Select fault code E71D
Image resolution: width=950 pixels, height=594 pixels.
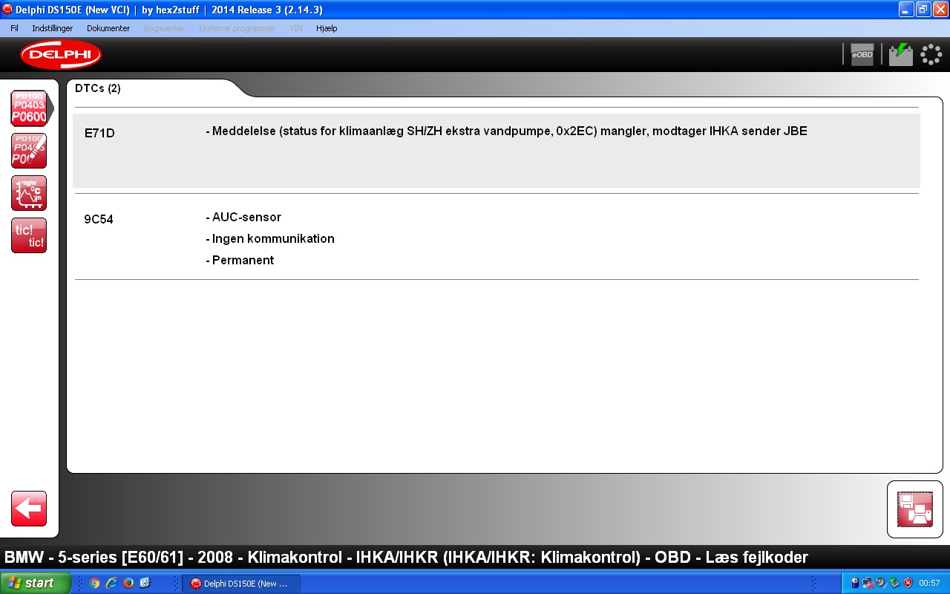coord(99,134)
